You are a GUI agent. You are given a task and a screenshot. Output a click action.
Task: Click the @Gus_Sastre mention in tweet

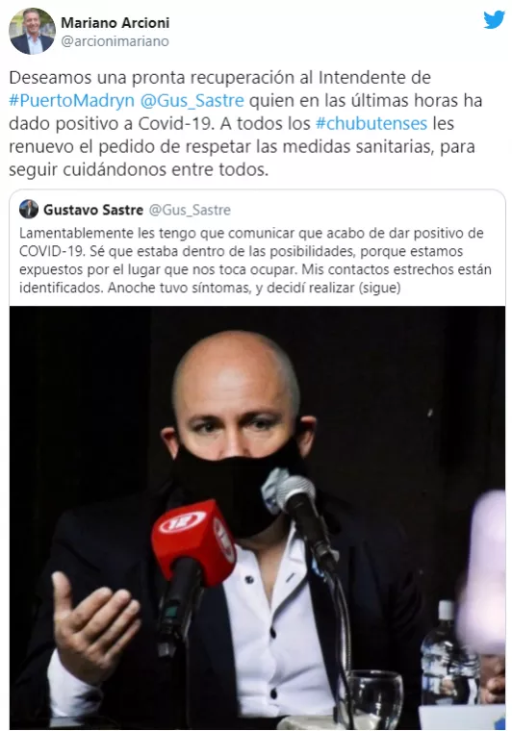pyautogui.click(x=192, y=100)
